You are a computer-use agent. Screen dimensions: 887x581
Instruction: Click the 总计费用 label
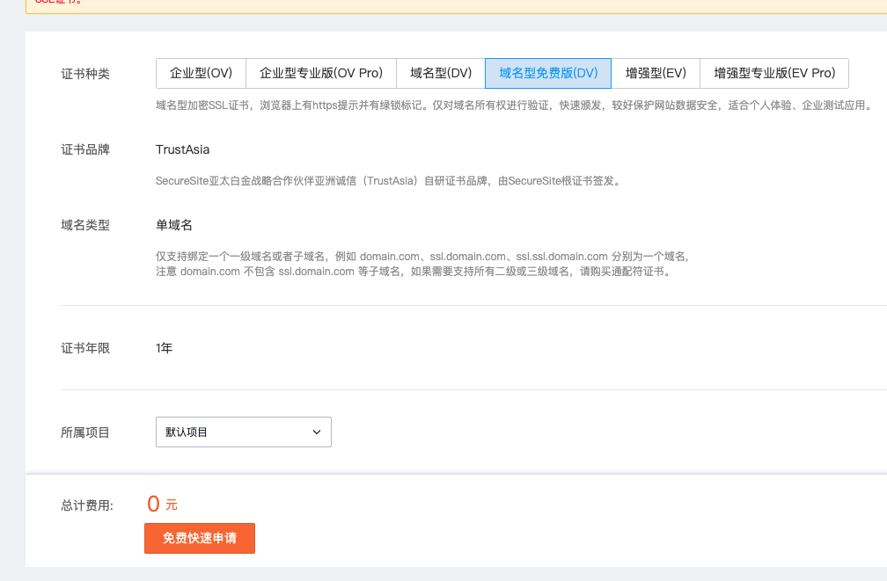tap(87, 505)
